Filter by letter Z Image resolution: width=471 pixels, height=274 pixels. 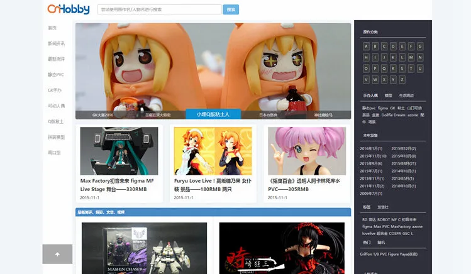(402, 80)
